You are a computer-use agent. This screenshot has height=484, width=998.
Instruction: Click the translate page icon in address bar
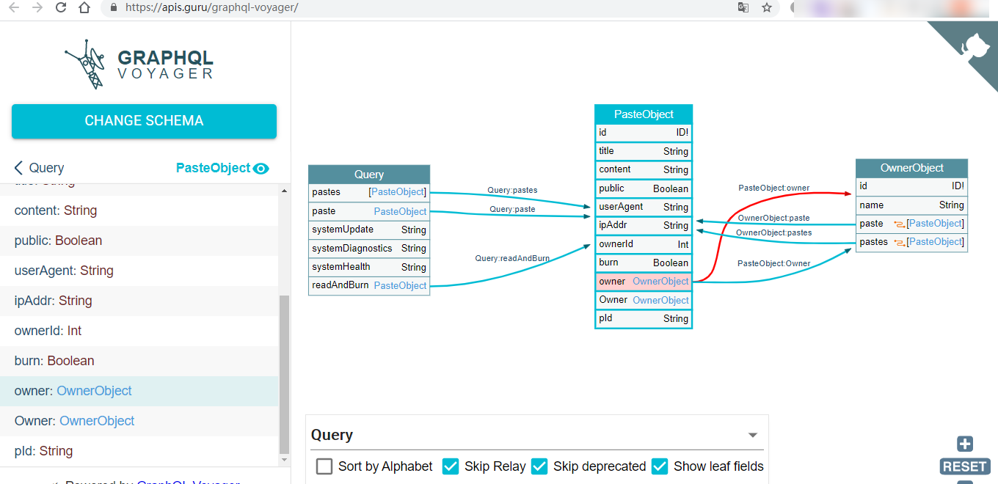(x=743, y=8)
